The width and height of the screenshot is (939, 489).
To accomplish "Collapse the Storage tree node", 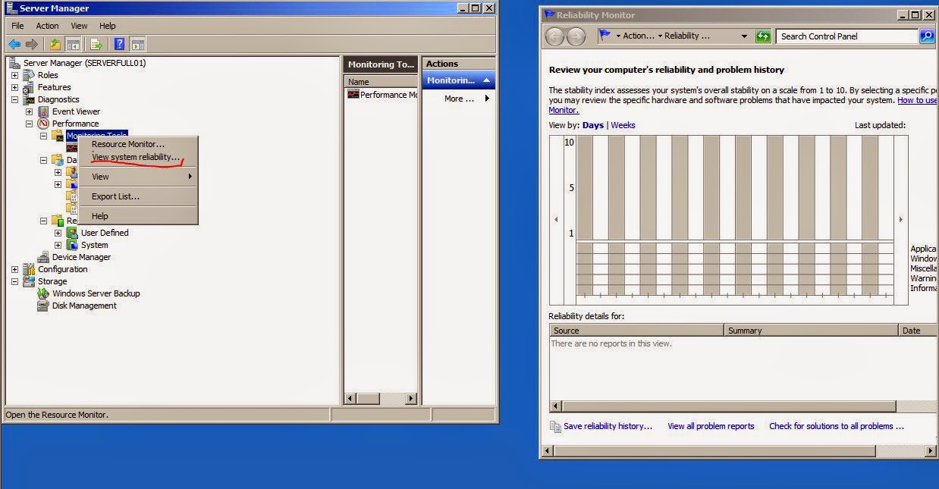I will pos(14,281).
